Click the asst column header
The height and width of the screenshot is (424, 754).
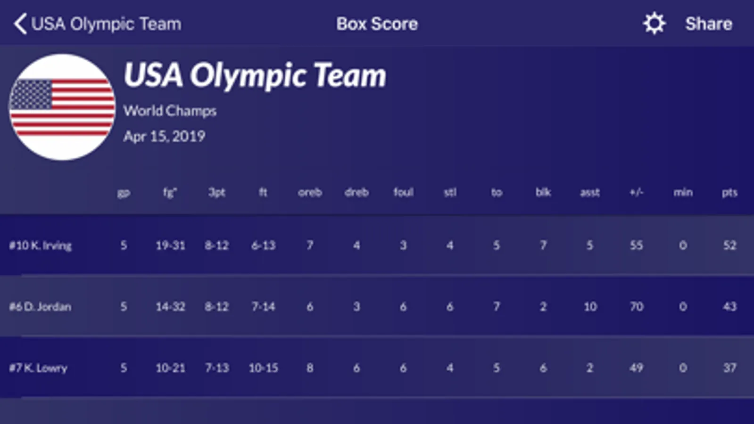coord(589,192)
